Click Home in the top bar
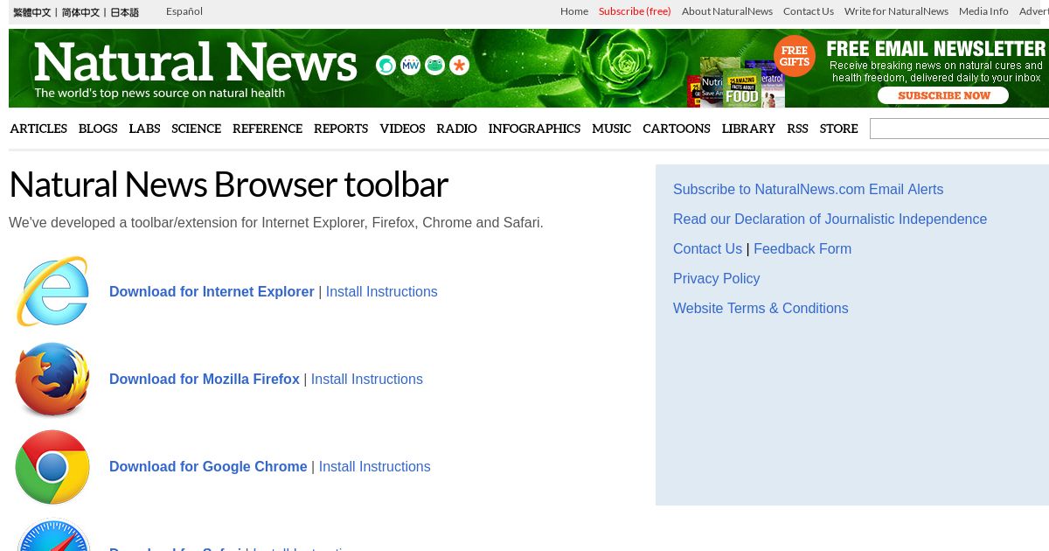The width and height of the screenshot is (1049, 551). coord(574,11)
